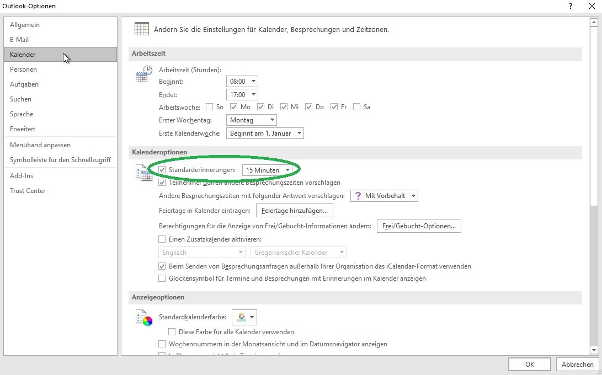Open the Erste Kalenderwoche dropdown
This screenshot has width=602, height=375.
tap(265, 133)
